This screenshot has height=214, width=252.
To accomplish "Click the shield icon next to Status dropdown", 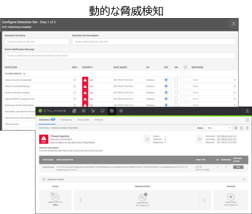I will [236, 128].
